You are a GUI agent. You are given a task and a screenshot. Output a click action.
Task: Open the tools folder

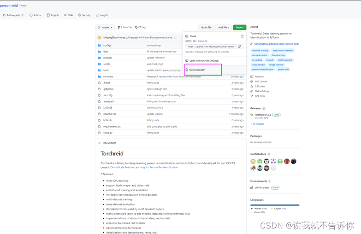(x=106, y=70)
